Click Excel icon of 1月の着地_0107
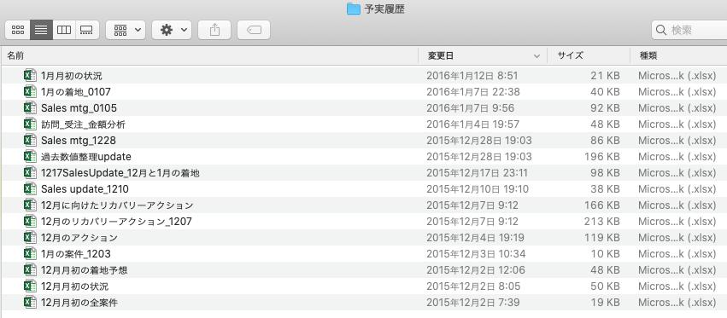727x318 pixels. [x=30, y=92]
